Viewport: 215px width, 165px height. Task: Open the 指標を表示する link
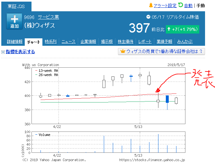(x=20, y=52)
